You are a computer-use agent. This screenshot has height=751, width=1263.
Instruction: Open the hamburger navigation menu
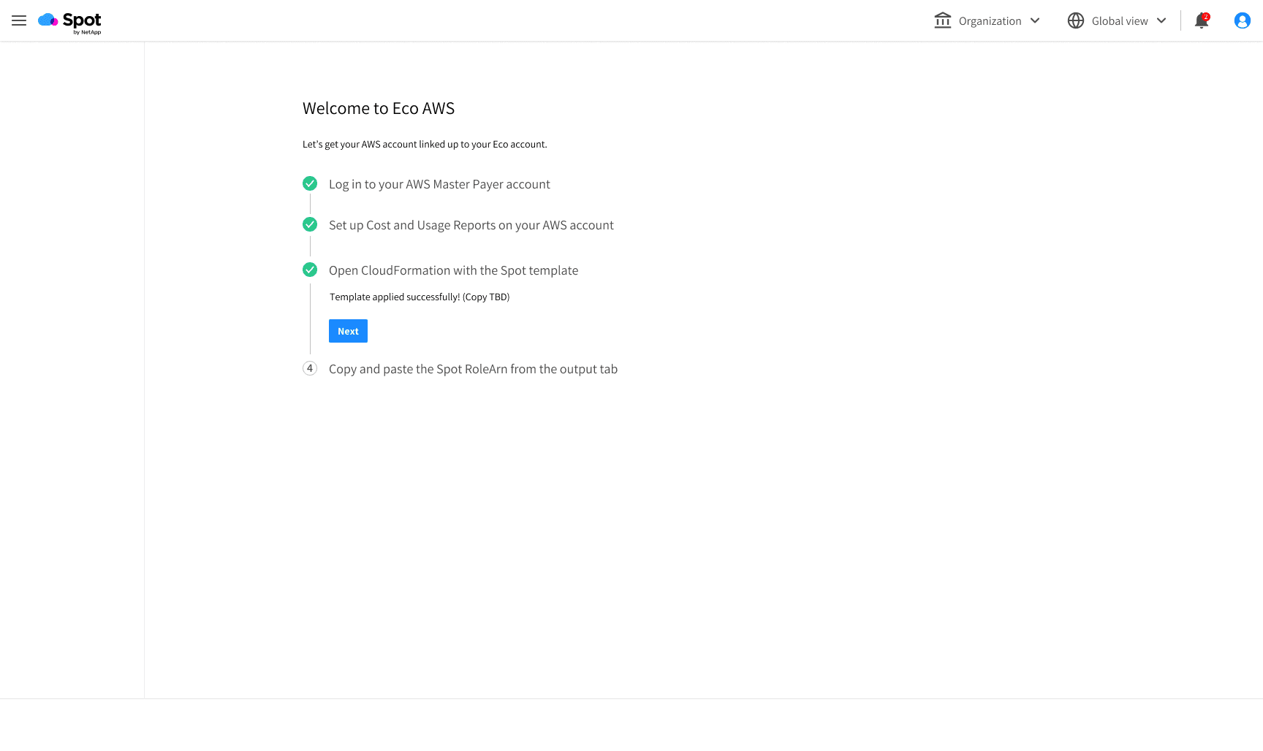pyautogui.click(x=18, y=20)
